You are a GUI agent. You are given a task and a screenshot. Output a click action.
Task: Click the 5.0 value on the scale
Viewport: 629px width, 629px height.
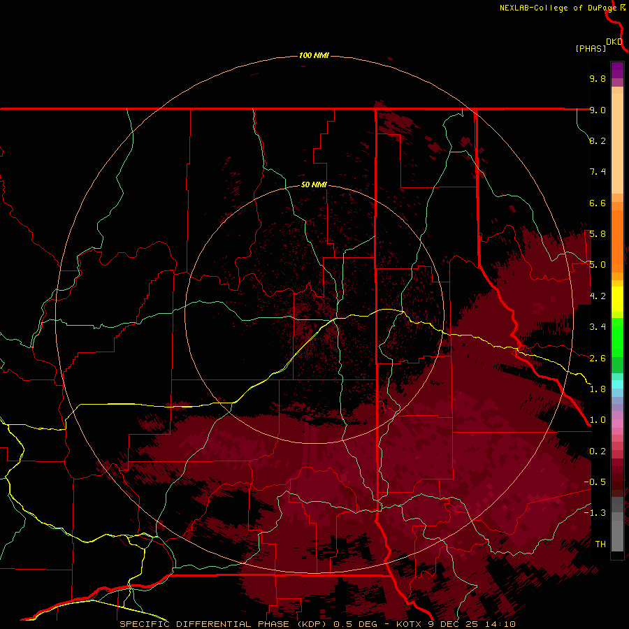pyautogui.click(x=598, y=265)
